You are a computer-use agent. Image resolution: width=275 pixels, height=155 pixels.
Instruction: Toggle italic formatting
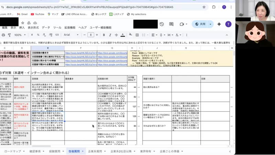[x=110, y=35]
